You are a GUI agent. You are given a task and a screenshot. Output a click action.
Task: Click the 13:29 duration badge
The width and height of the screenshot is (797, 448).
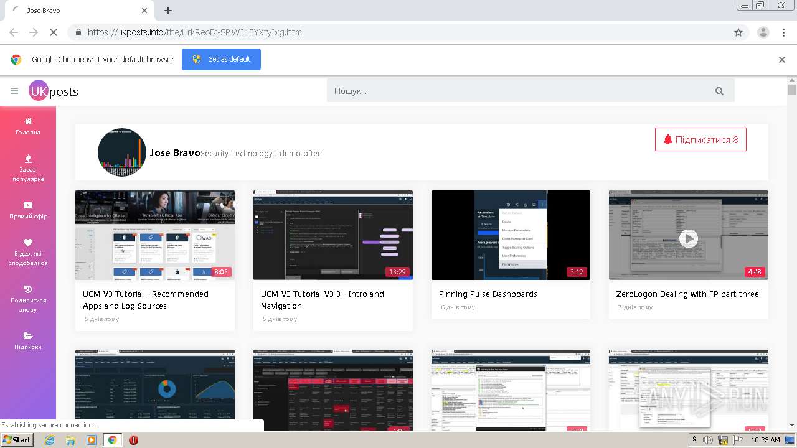[x=397, y=272]
